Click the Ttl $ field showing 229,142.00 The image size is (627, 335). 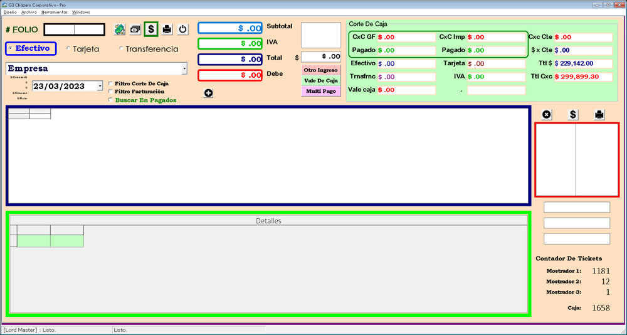tap(583, 63)
